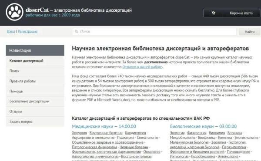Click the 'Найти' search button
Image resolution: width=261 pixels, height=161 pixels.
point(249,32)
